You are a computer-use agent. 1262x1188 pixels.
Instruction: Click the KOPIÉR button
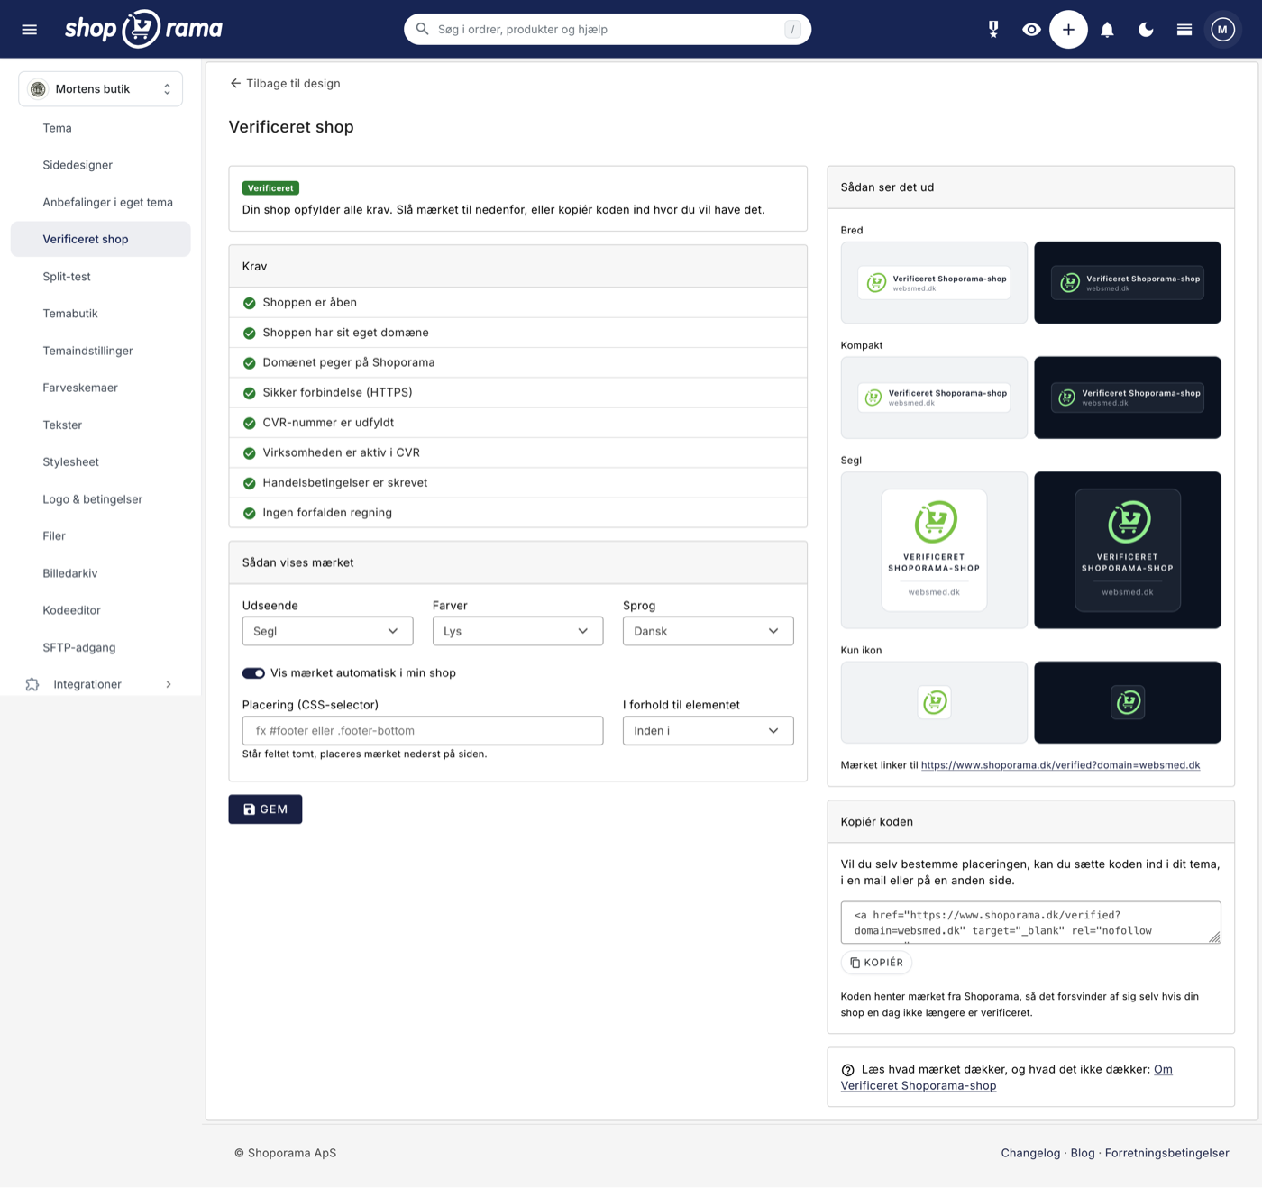pos(876,963)
